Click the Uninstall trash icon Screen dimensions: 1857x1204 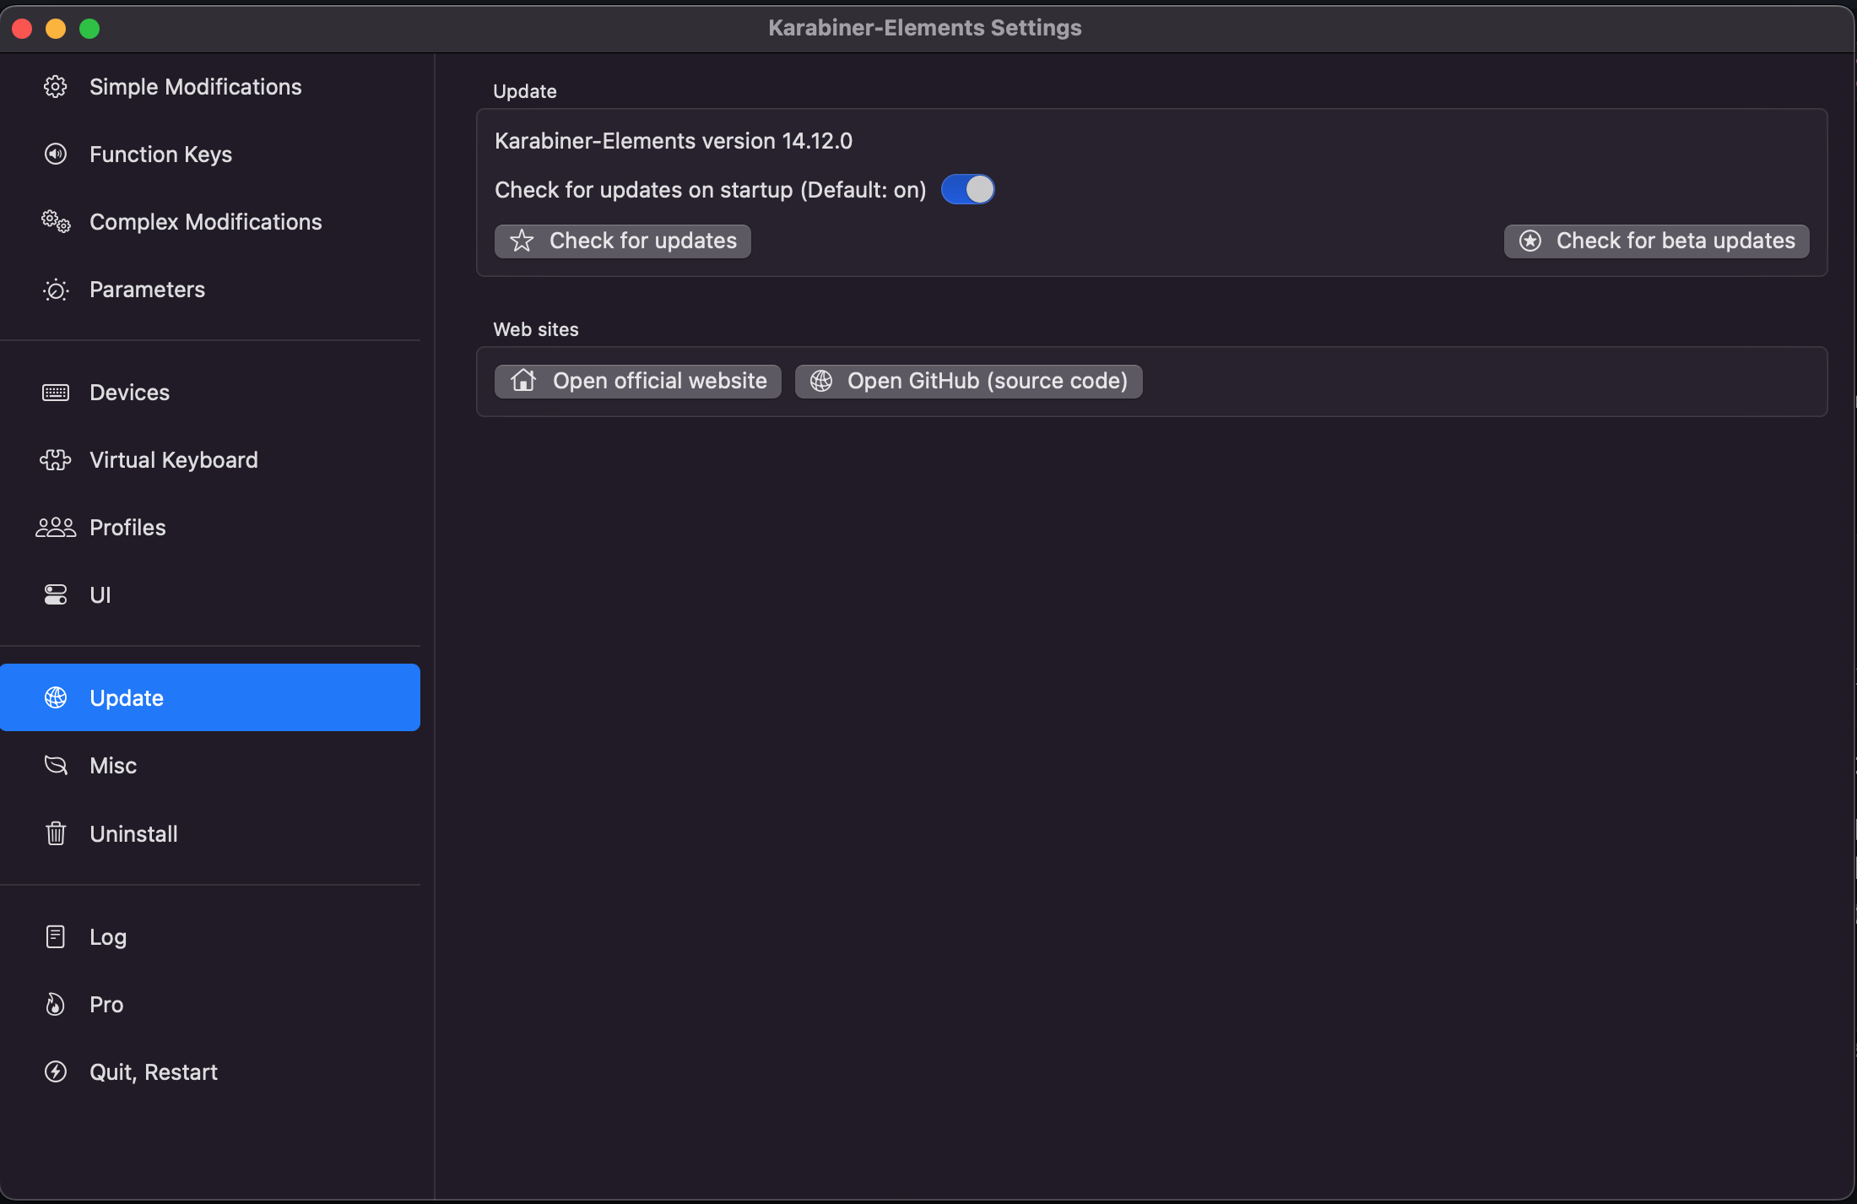pos(56,834)
